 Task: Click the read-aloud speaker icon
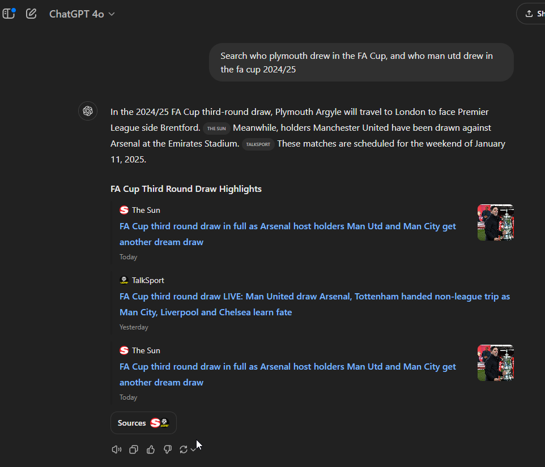(x=116, y=449)
